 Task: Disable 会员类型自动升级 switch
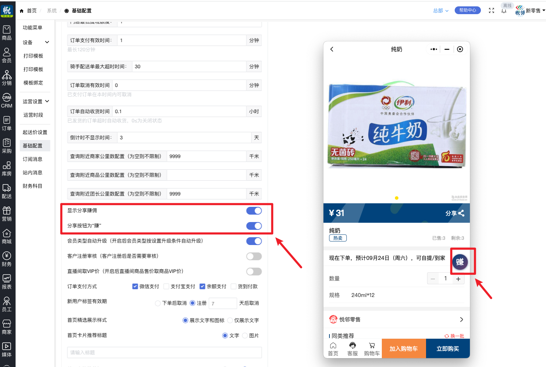tap(254, 241)
